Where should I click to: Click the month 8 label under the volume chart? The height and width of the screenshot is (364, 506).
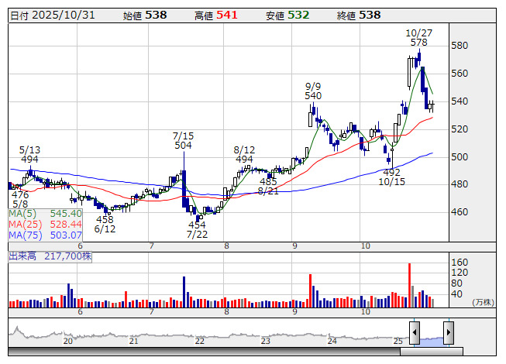pos(226,312)
